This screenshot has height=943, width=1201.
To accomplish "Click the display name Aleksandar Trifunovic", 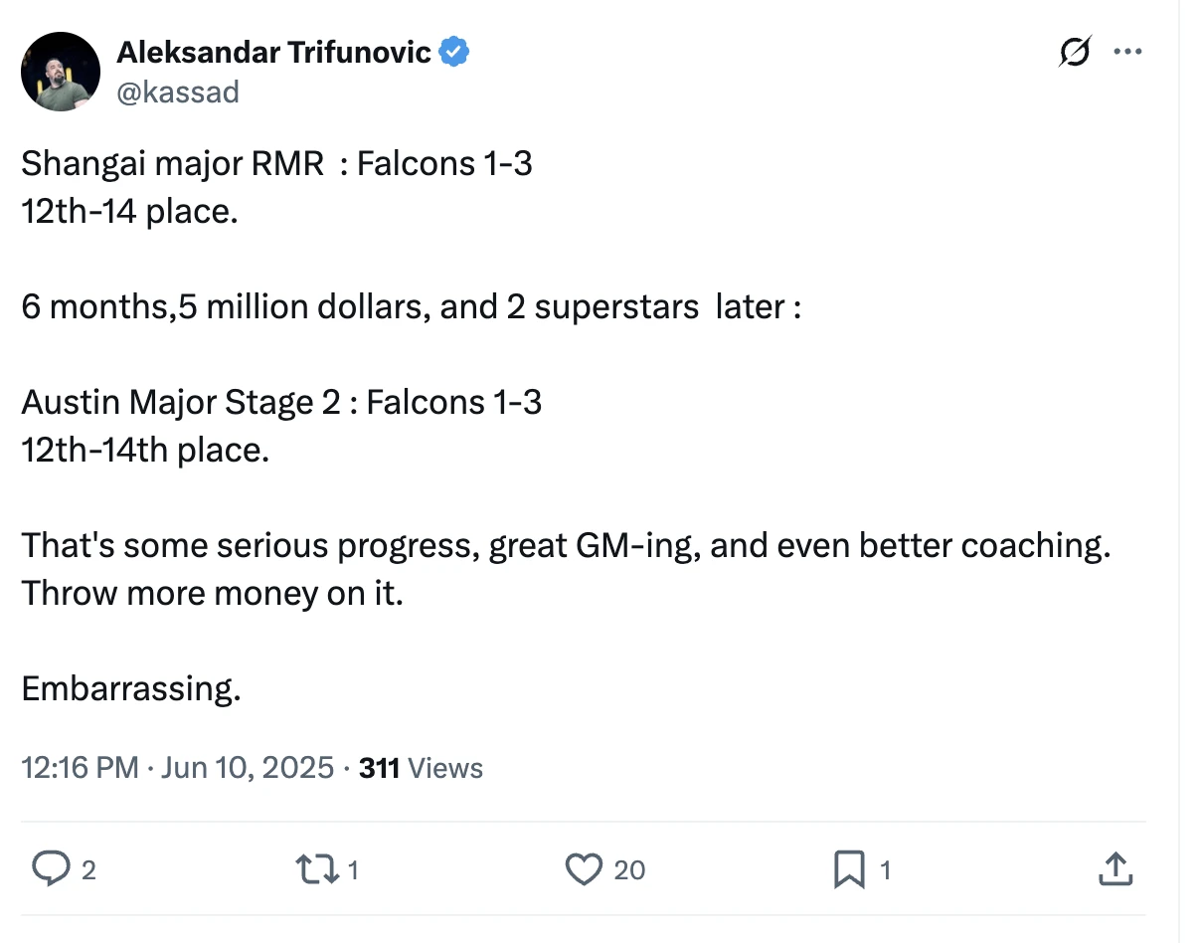I will 273,52.
